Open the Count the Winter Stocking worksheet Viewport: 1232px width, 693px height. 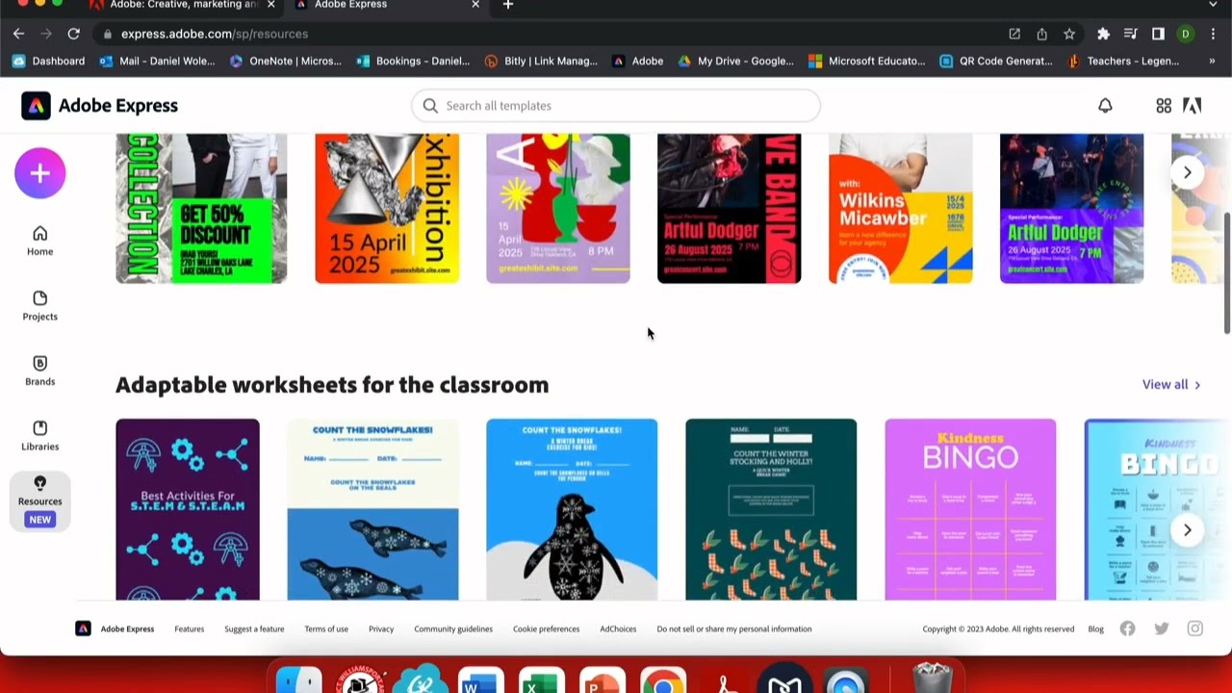click(771, 509)
